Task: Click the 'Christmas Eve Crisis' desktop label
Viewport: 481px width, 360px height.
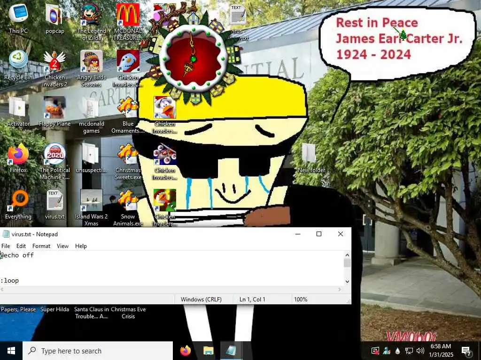Action: tap(128, 313)
